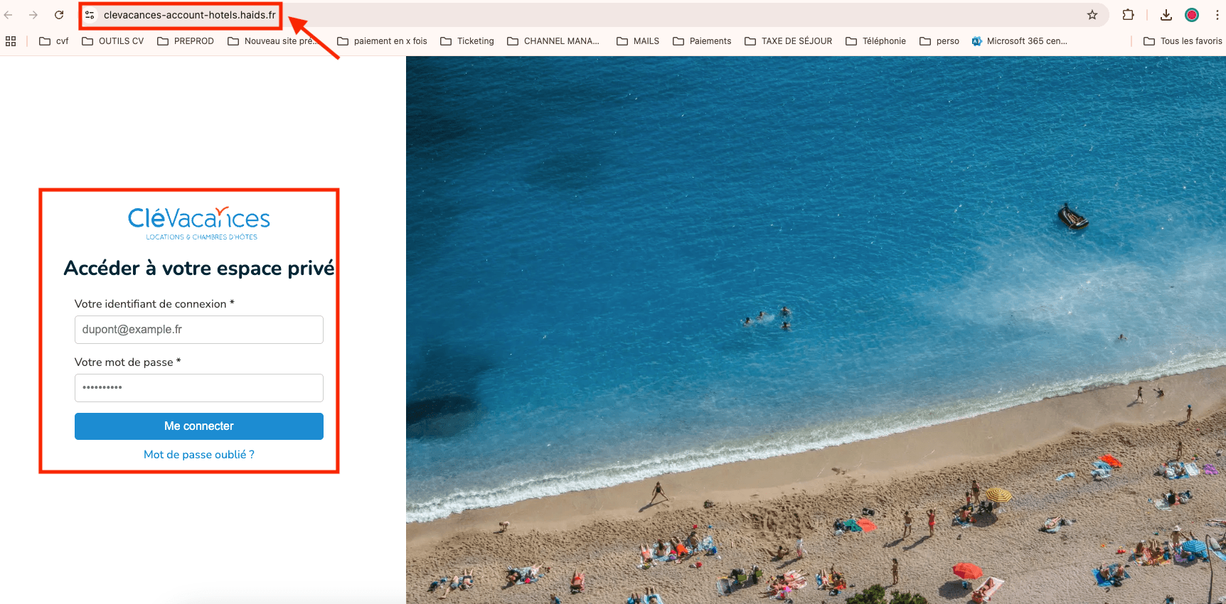This screenshot has width=1226, height=604.
Task: Open the Mot de passe oublié link
Action: tap(199, 455)
